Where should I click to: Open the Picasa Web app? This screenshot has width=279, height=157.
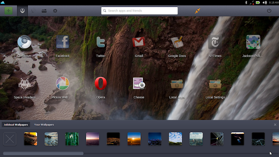pyautogui.click(x=62, y=84)
